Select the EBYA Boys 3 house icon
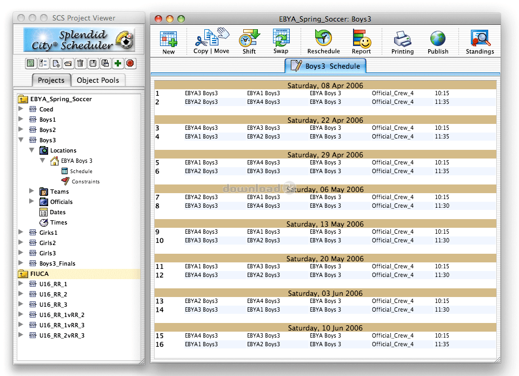This screenshot has height=376, width=519. [54, 161]
